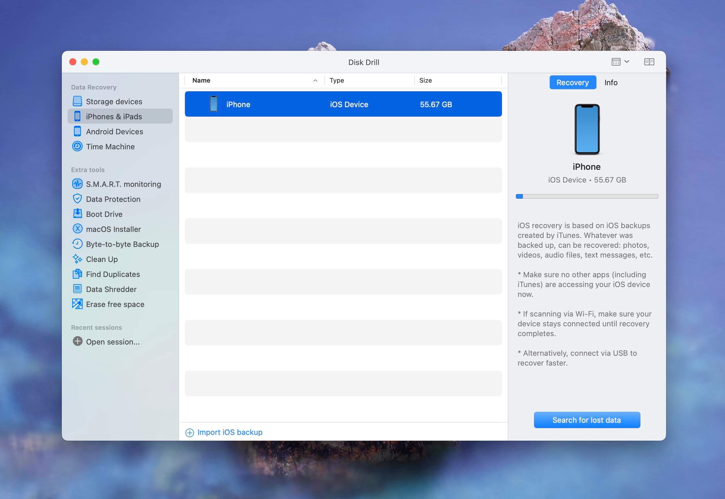The image size is (725, 499).
Task: Switch to the Recovery tab
Action: click(x=573, y=83)
